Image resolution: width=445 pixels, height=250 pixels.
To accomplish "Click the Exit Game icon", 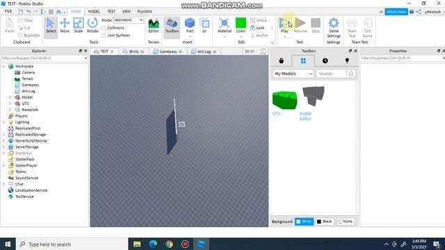I will [368, 28].
